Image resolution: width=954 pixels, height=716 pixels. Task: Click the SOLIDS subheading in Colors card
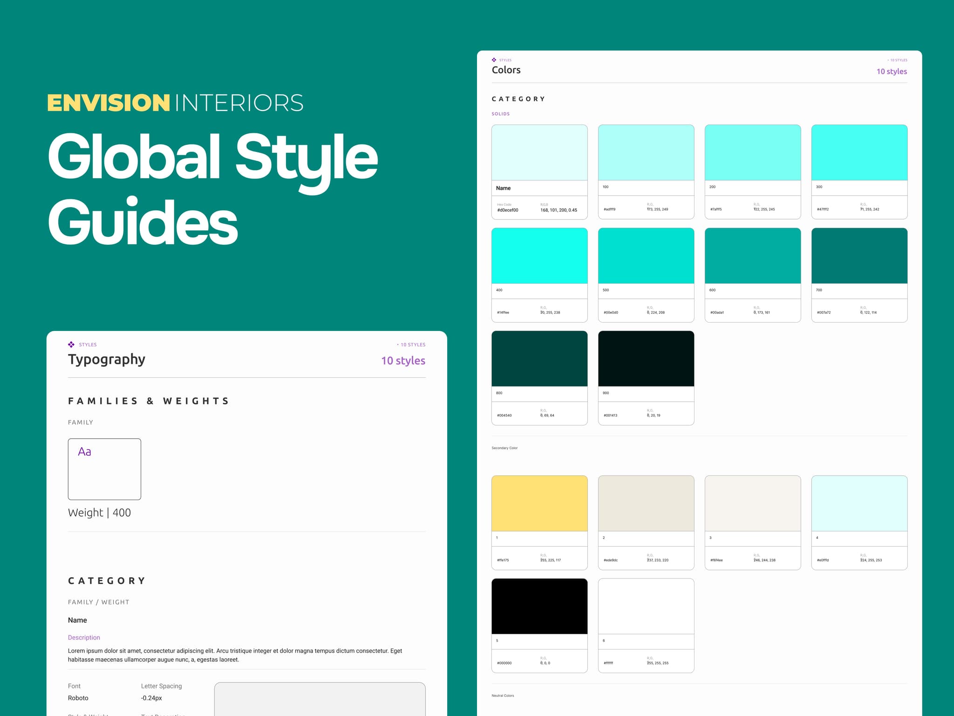[501, 114]
